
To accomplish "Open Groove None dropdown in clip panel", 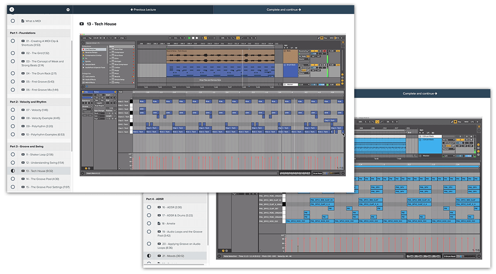I will pos(87,109).
